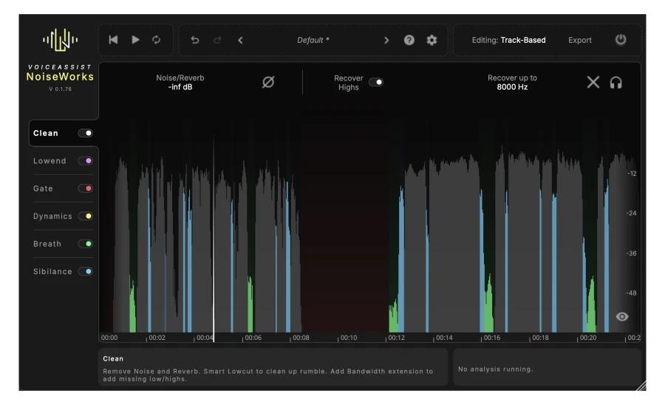The image size is (665, 405).
Task: Toggle the loop playback icon
Action: tap(157, 40)
